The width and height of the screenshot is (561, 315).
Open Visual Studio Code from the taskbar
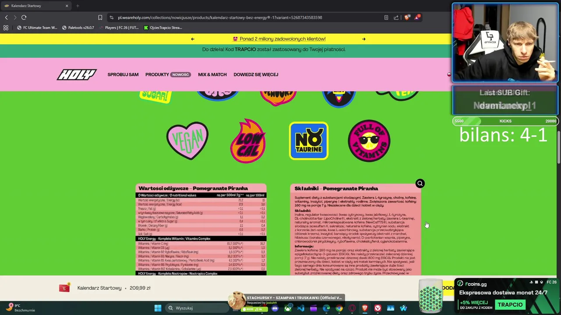(301, 308)
